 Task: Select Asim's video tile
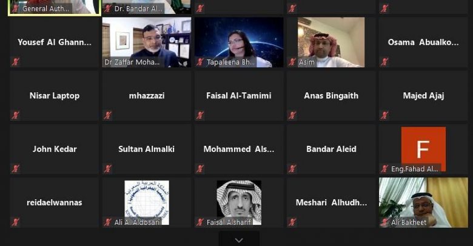tap(331, 43)
